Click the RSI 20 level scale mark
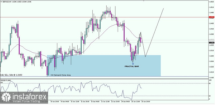The height and width of the screenshot is (105, 215). (210, 96)
